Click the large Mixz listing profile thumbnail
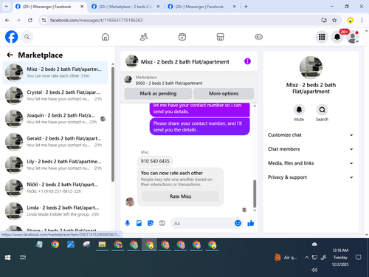Screen dimensions: 369x277 click(311, 67)
